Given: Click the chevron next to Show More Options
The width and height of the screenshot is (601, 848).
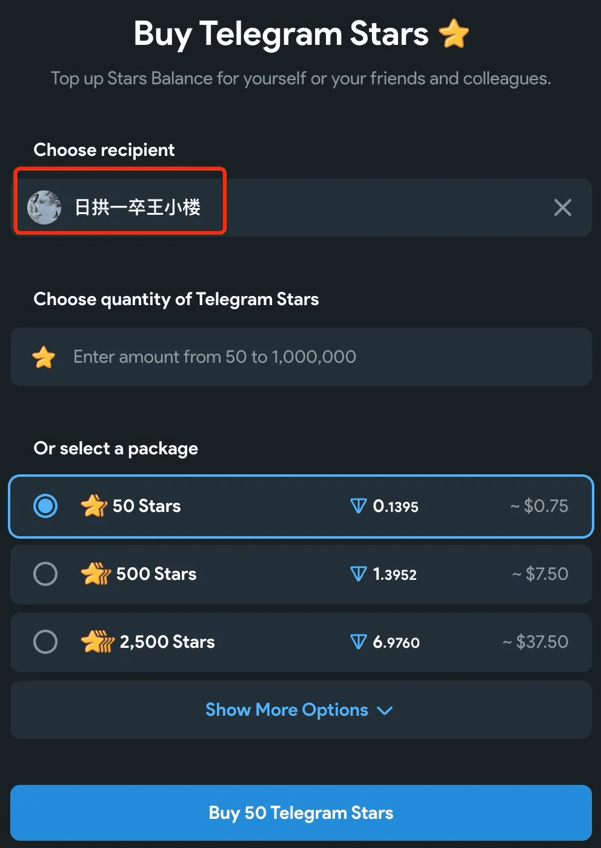Looking at the screenshot, I should coord(385,710).
